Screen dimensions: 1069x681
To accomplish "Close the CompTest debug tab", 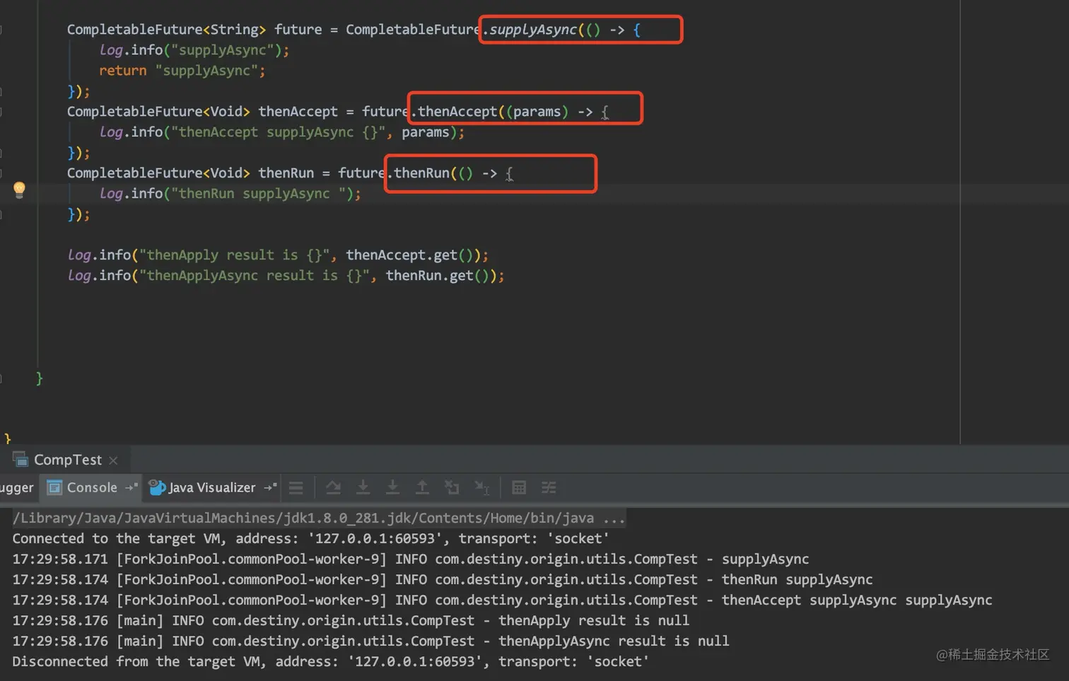I will (x=113, y=460).
